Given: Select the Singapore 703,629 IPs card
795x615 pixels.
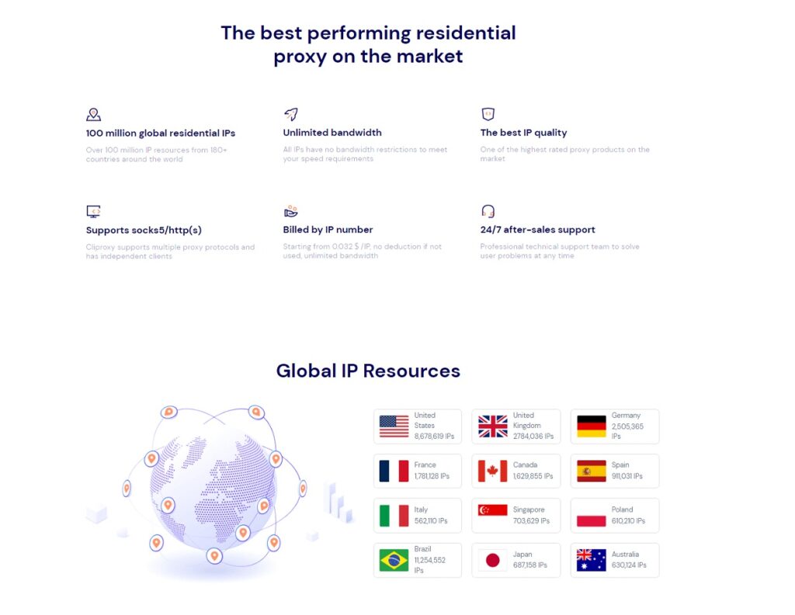Looking at the screenshot, I should click(x=516, y=515).
